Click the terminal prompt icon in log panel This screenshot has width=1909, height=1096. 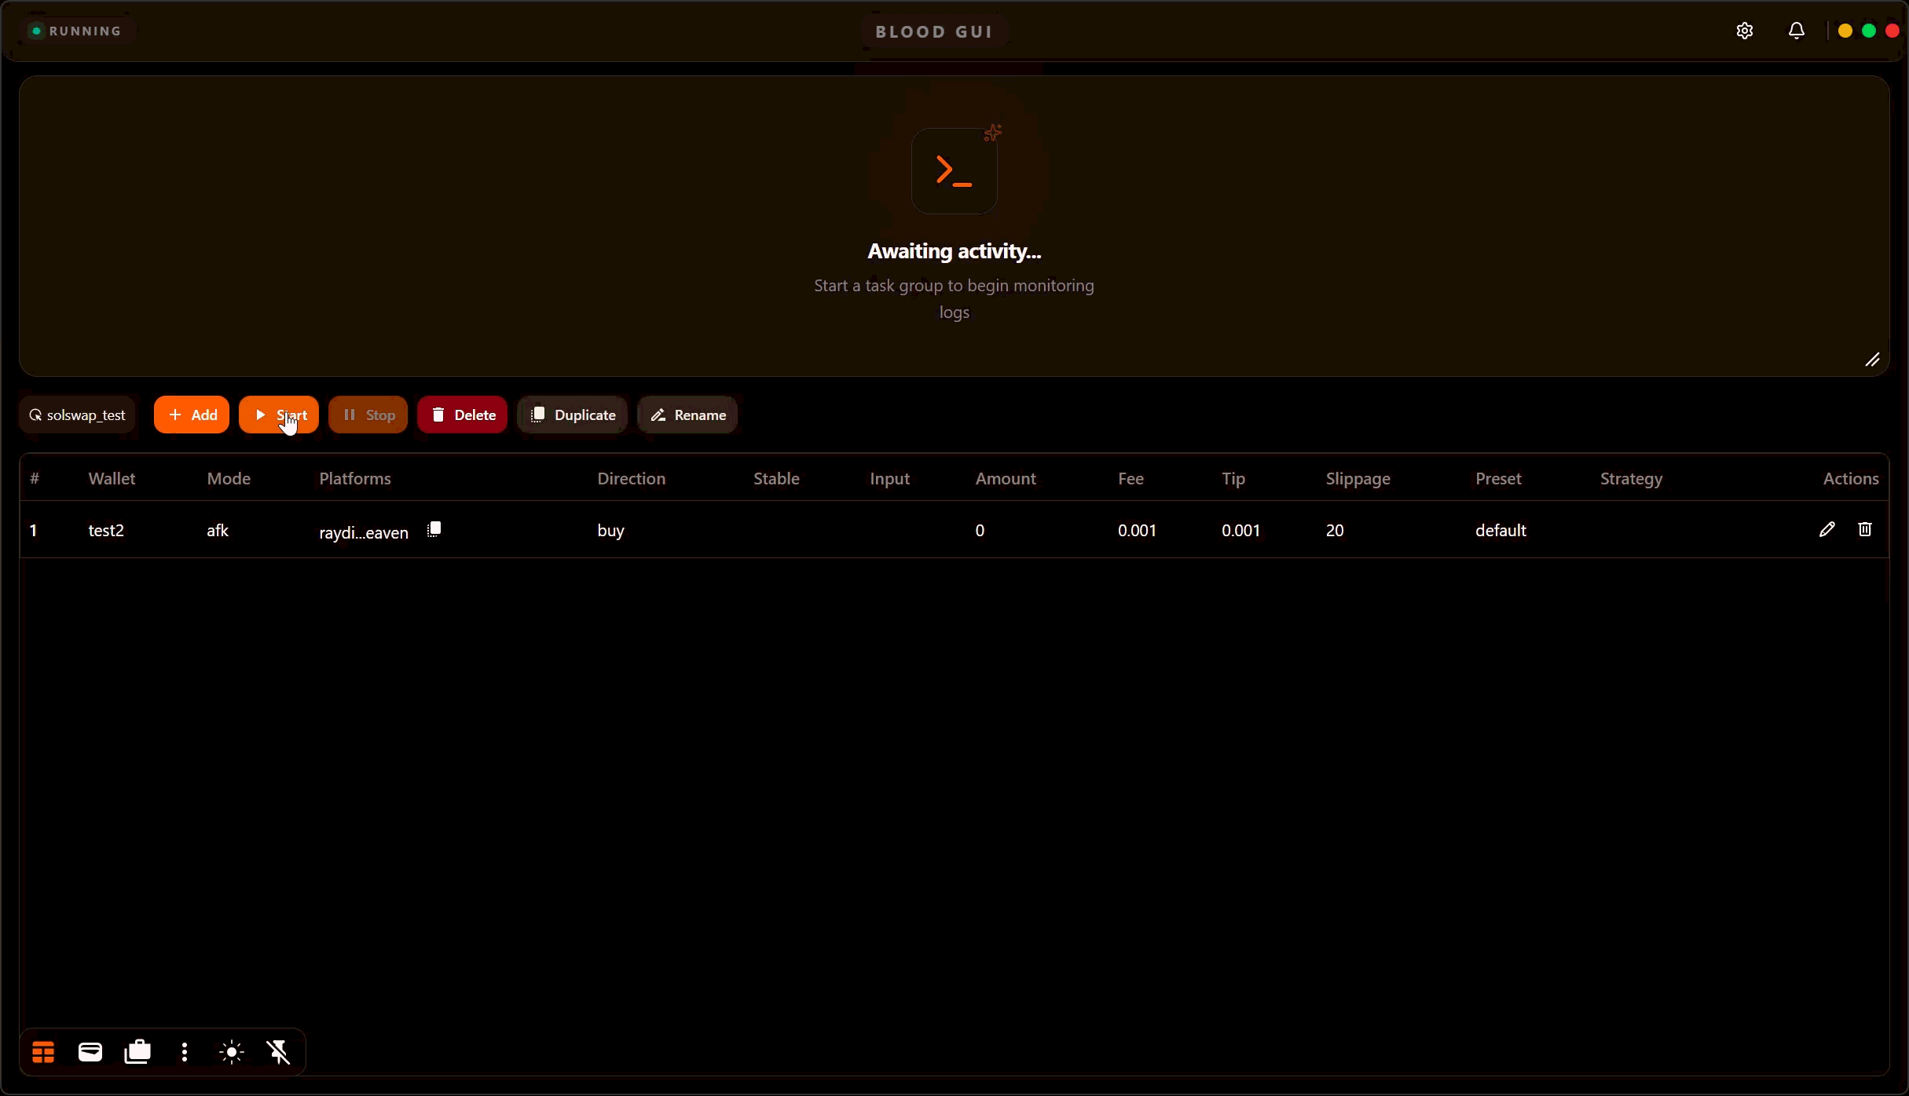(x=954, y=171)
